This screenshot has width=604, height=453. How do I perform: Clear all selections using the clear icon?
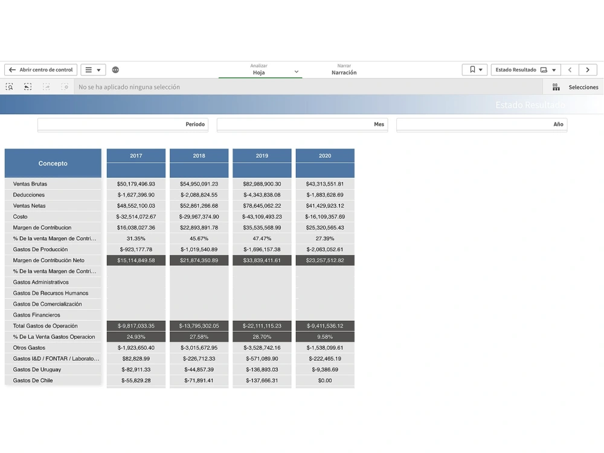tap(65, 87)
